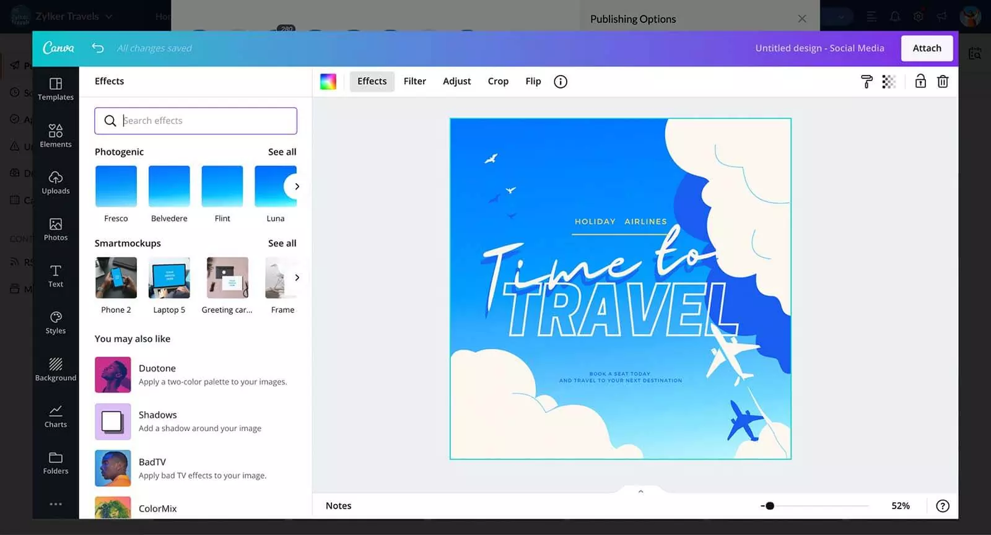Viewport: 991px width, 535px height.
Task: Open the Flip menu
Action: tap(533, 81)
